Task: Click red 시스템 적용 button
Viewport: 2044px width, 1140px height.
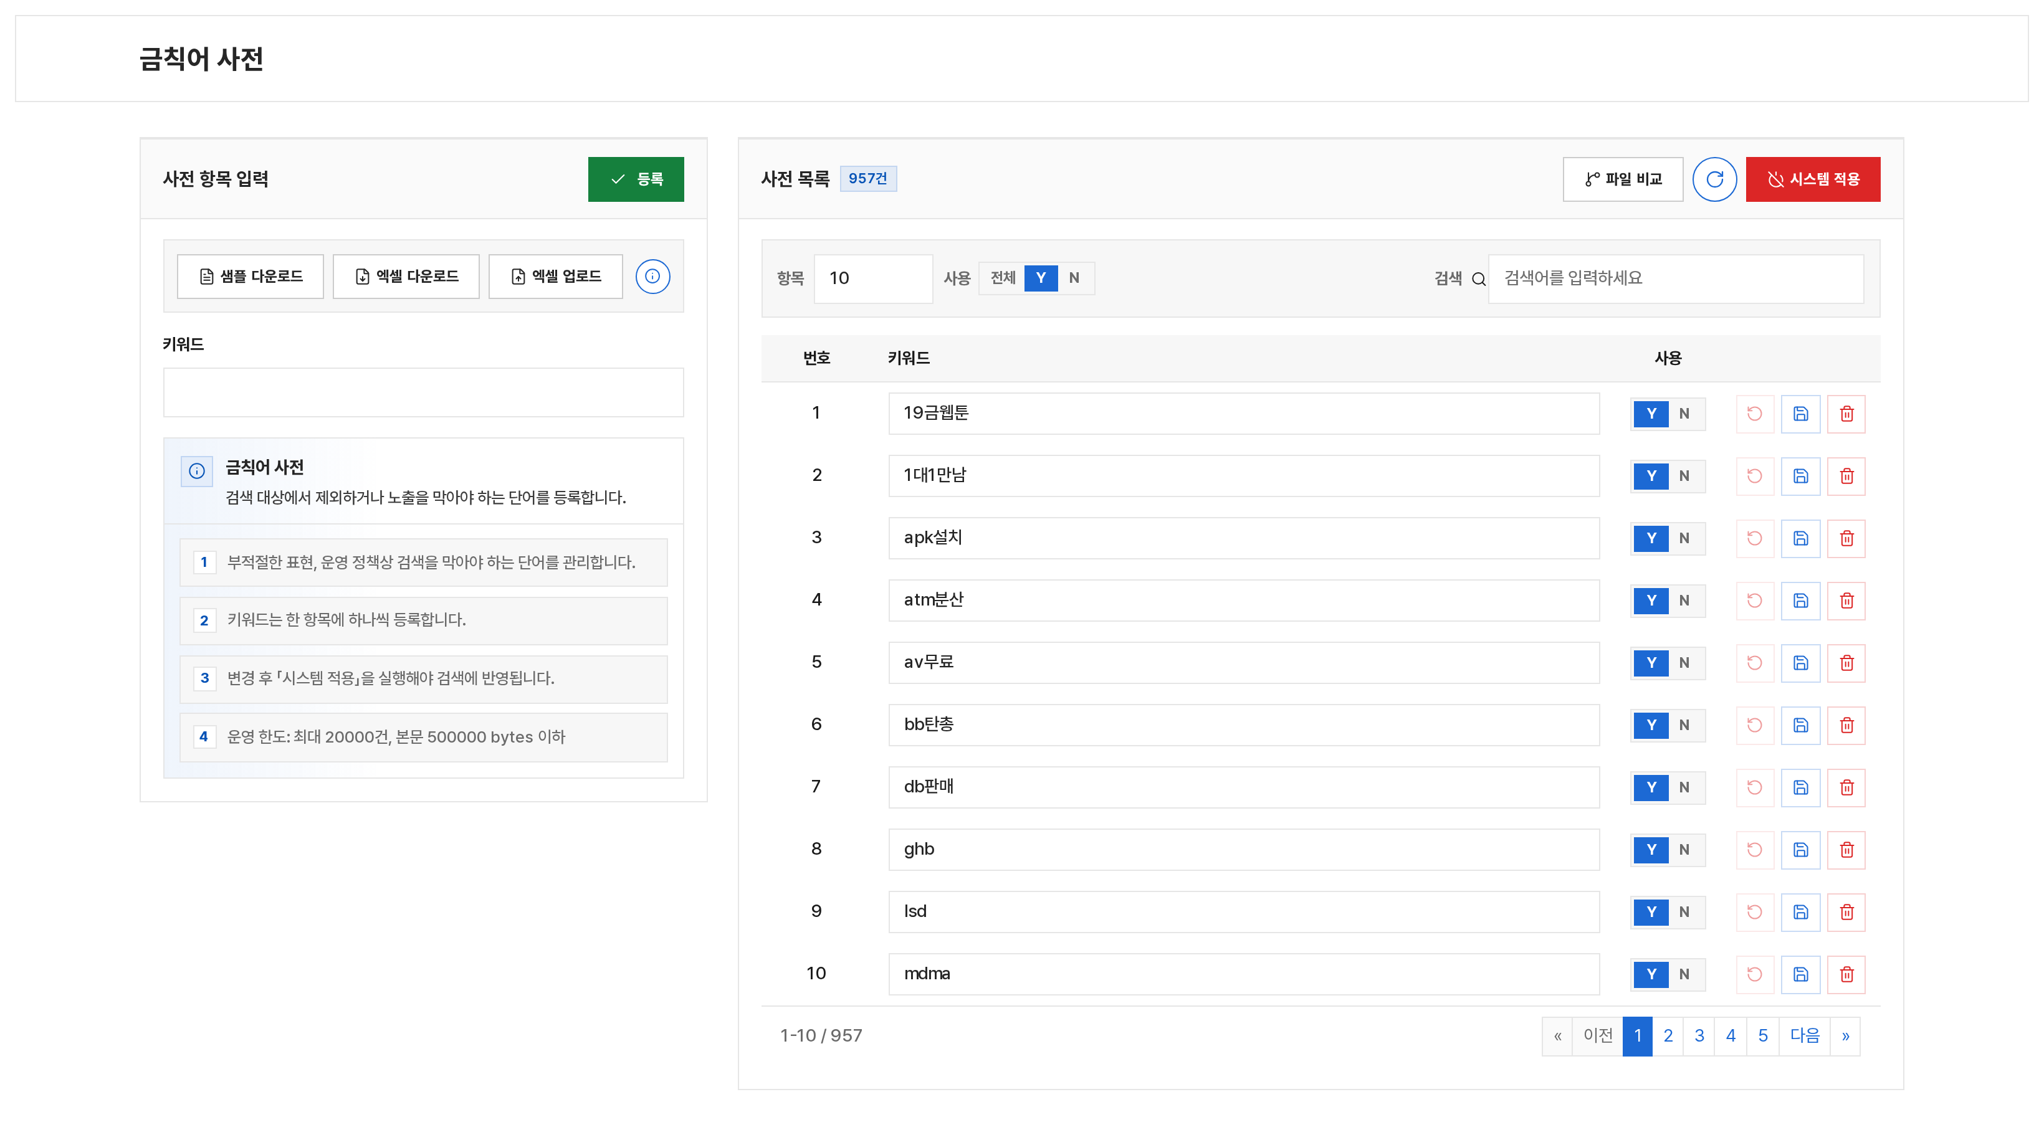Action: 1812,179
